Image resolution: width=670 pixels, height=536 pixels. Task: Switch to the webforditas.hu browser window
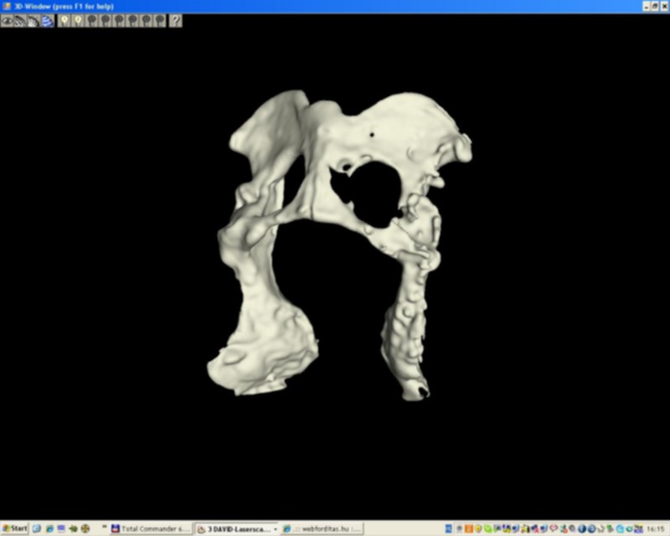[x=322, y=529]
